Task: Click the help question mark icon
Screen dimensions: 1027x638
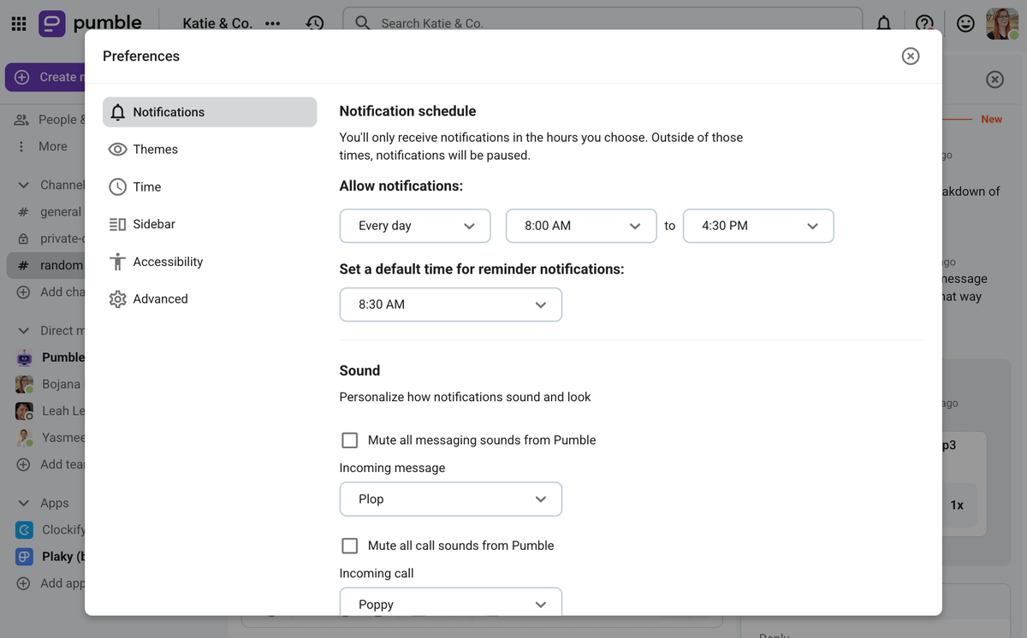Action: [924, 23]
